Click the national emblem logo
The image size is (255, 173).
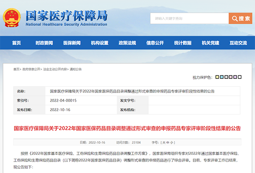pyautogui.click(x=13, y=17)
